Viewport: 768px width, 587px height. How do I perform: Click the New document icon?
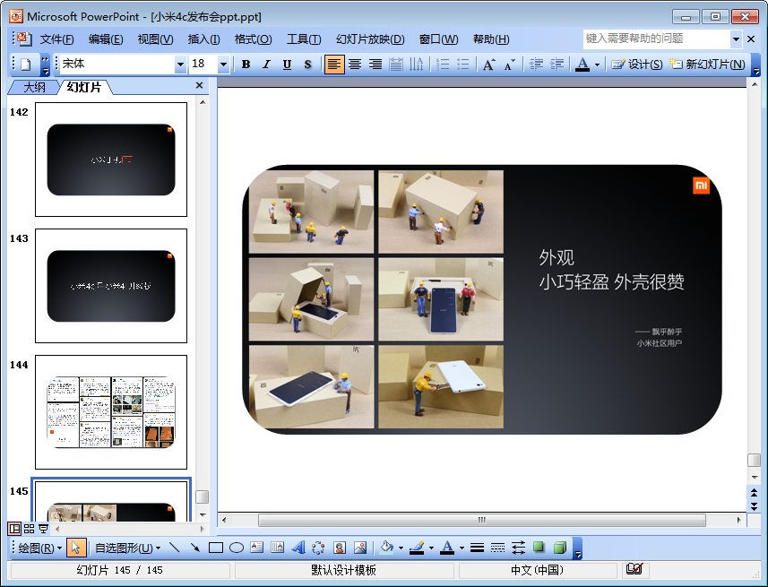(x=25, y=65)
